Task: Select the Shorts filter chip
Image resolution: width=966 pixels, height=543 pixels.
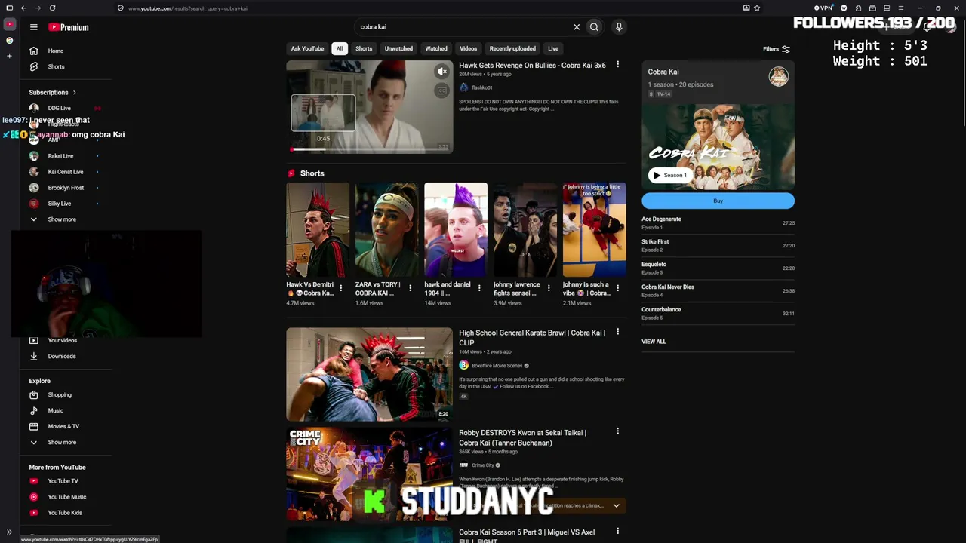Action: 364,49
